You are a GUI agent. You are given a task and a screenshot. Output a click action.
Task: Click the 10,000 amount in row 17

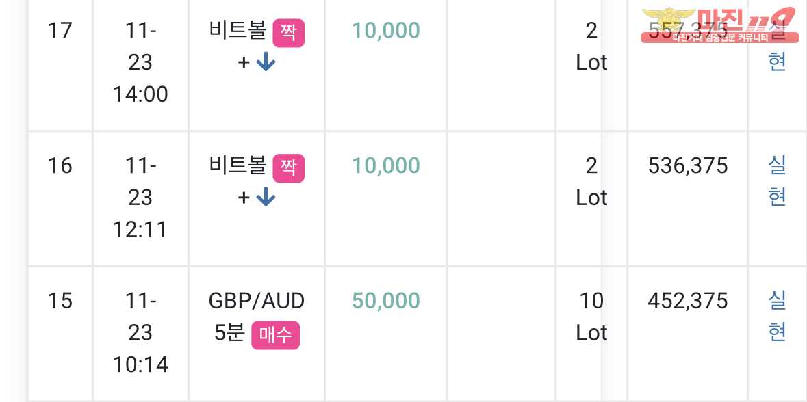(x=385, y=31)
